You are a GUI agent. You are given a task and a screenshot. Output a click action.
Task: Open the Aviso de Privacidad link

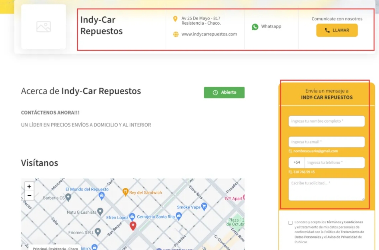click(342, 237)
